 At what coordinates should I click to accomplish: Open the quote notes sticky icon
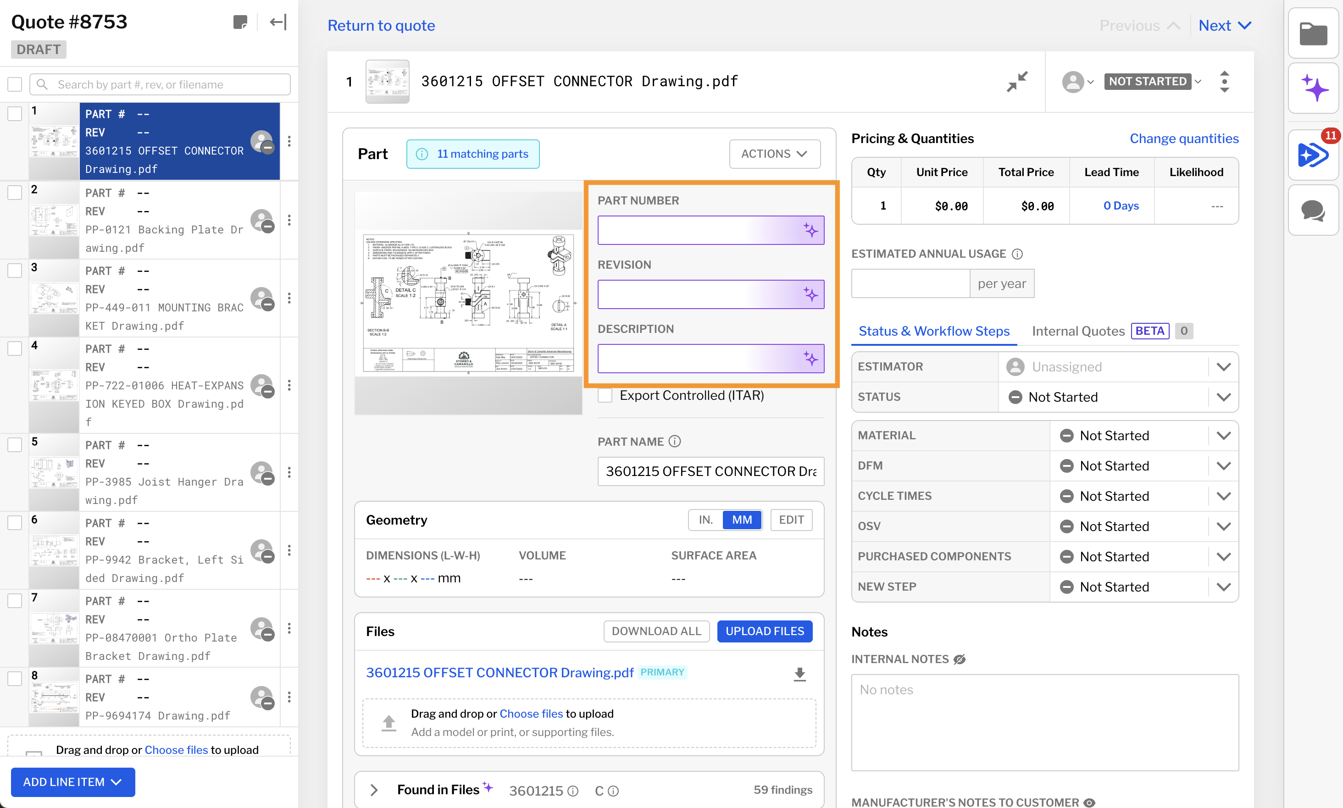(239, 22)
